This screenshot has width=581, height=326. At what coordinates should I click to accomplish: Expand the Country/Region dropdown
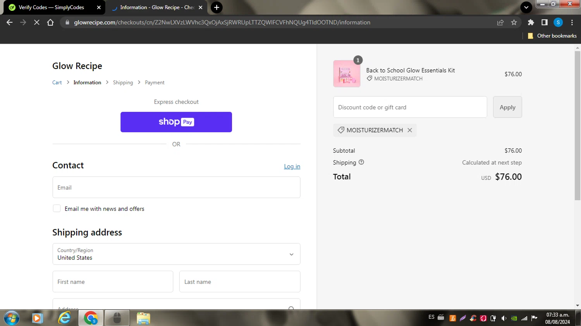(176, 254)
